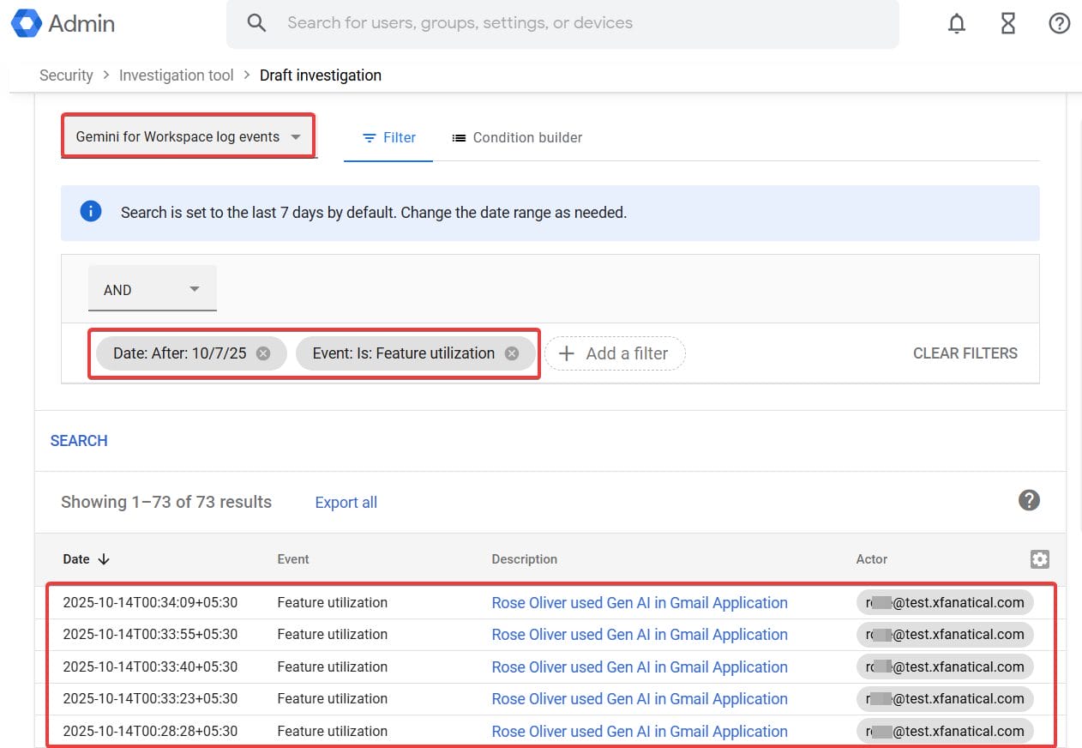This screenshot has height=748, width=1082.
Task: Remove the Date After 10/7/25 filter chip
Action: coord(263,353)
